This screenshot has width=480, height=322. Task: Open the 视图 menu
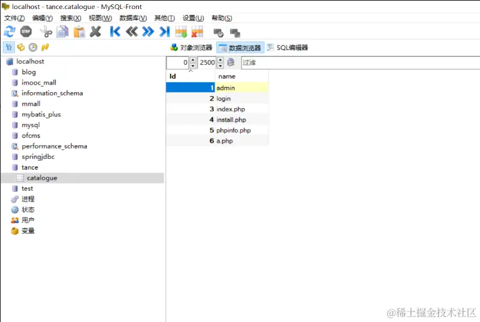(x=101, y=18)
